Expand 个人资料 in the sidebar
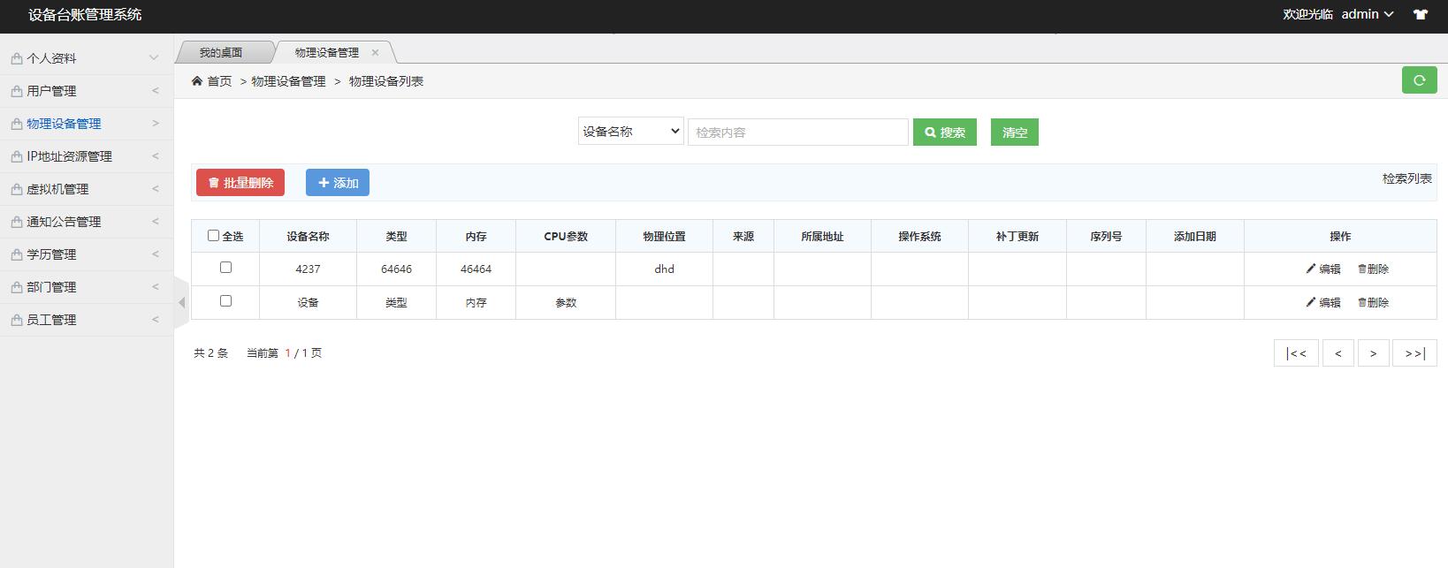 86,58
